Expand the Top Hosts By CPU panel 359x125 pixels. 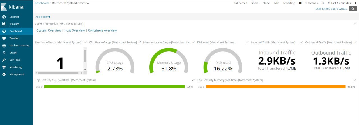pyautogui.click(x=193, y=80)
